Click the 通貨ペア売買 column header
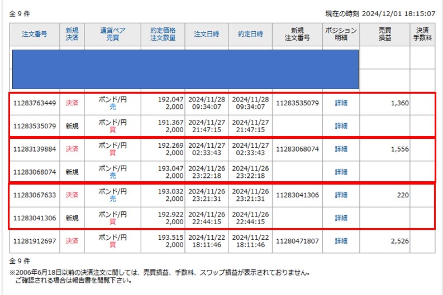443x295 pixels. point(112,34)
